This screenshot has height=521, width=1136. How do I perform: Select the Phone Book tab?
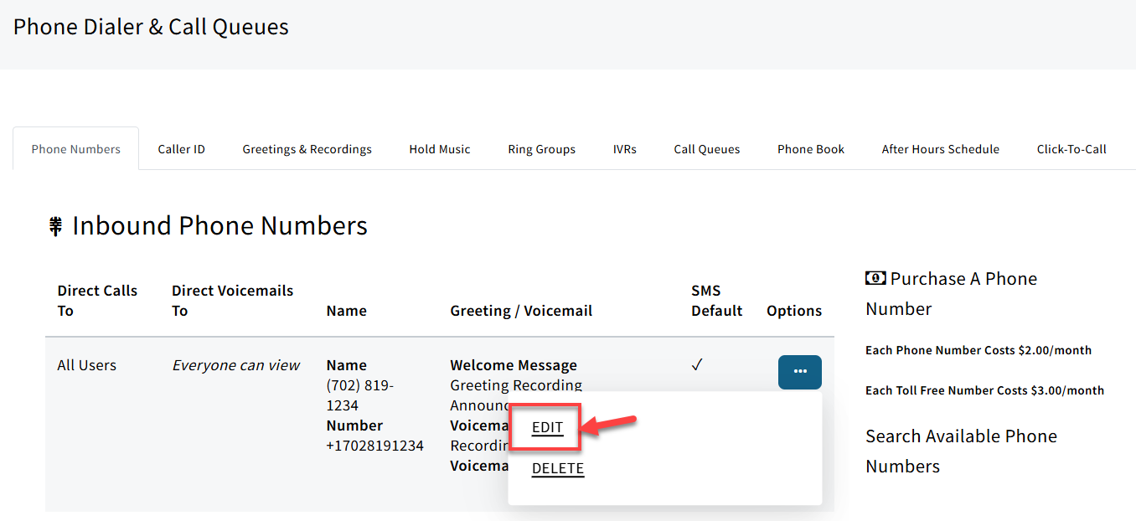pos(810,148)
